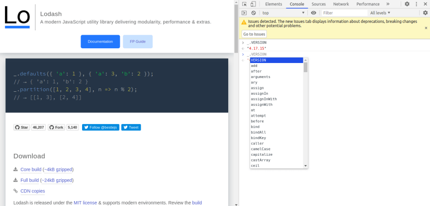Click the autocomplete scrollbar thumb
The height and width of the screenshot is (206, 430).
(x=306, y=67)
